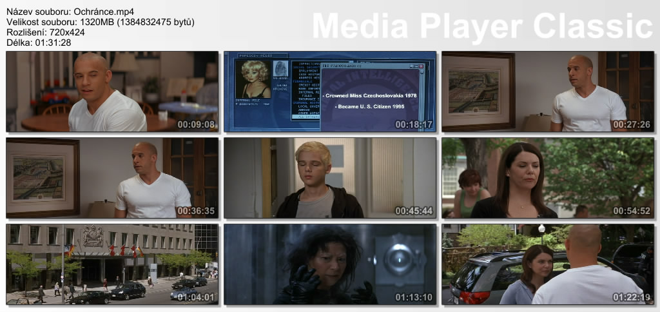Select the blond boy thumbnail at 00:45:44
660x312 pixels.
pos(329,177)
